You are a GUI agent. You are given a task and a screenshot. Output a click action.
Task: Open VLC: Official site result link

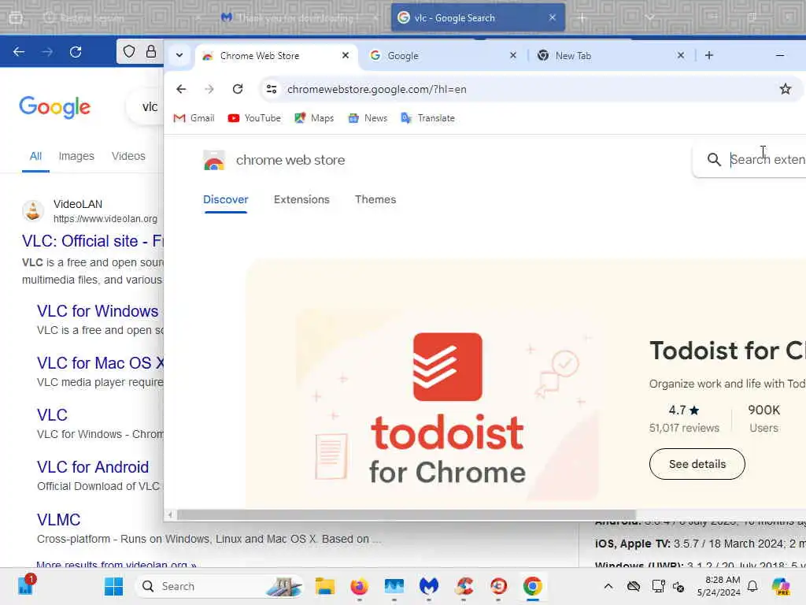(93, 241)
